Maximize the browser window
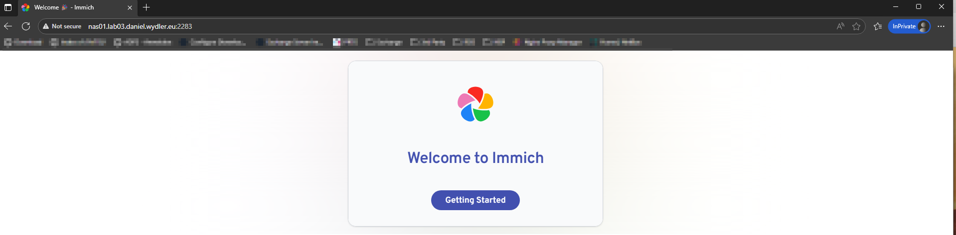This screenshot has width=956, height=235. (919, 7)
